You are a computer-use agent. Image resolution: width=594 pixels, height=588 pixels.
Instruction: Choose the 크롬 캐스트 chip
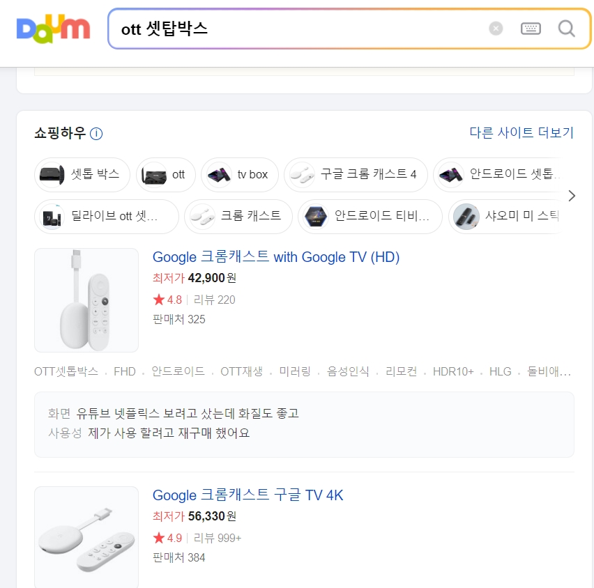pyautogui.click(x=238, y=217)
